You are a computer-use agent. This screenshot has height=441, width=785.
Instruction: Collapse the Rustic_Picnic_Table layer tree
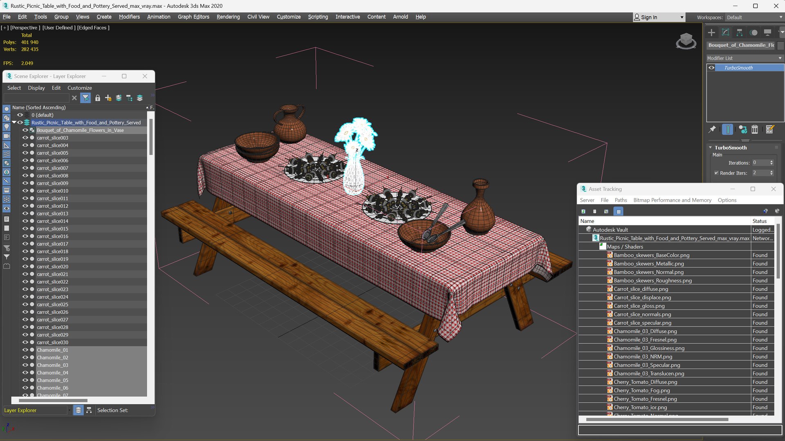pyautogui.click(x=14, y=122)
